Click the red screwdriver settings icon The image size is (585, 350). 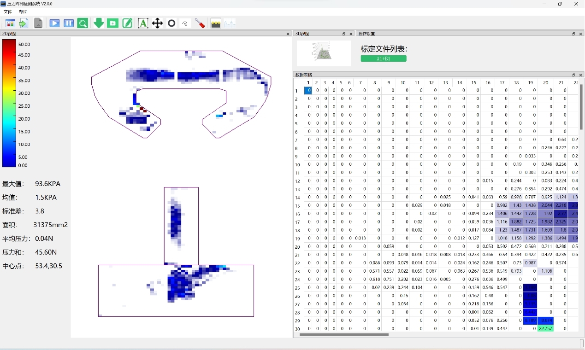click(x=200, y=23)
